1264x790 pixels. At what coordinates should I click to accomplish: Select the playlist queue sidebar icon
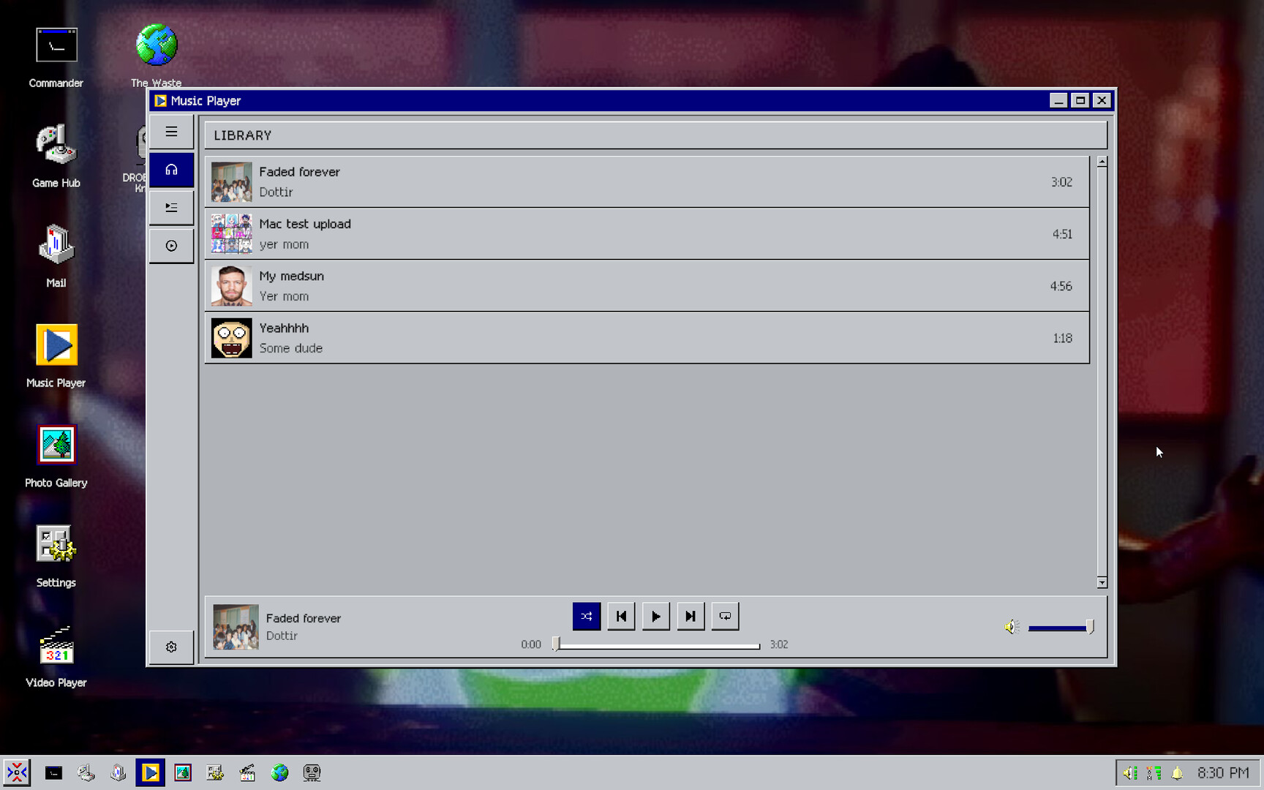(171, 207)
